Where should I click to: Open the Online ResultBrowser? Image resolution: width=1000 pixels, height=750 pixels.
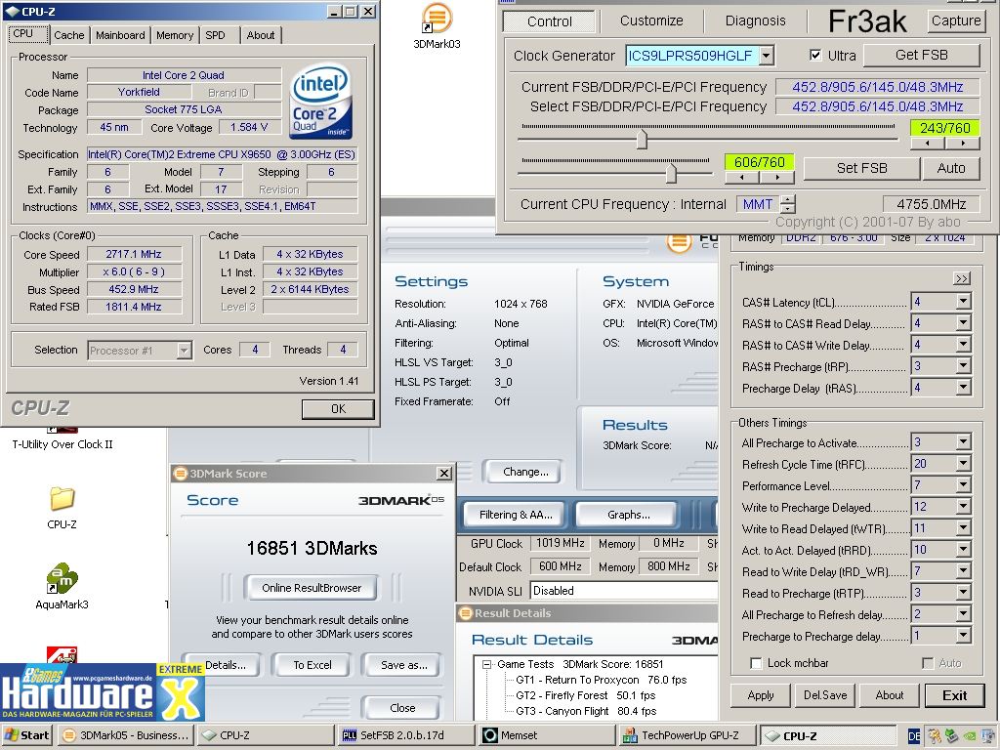click(x=312, y=587)
